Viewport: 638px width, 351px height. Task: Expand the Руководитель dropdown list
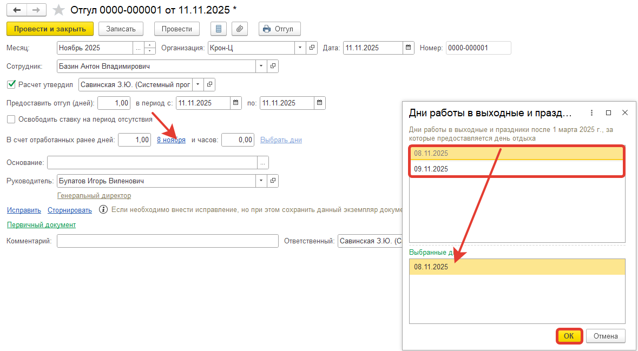point(261,181)
